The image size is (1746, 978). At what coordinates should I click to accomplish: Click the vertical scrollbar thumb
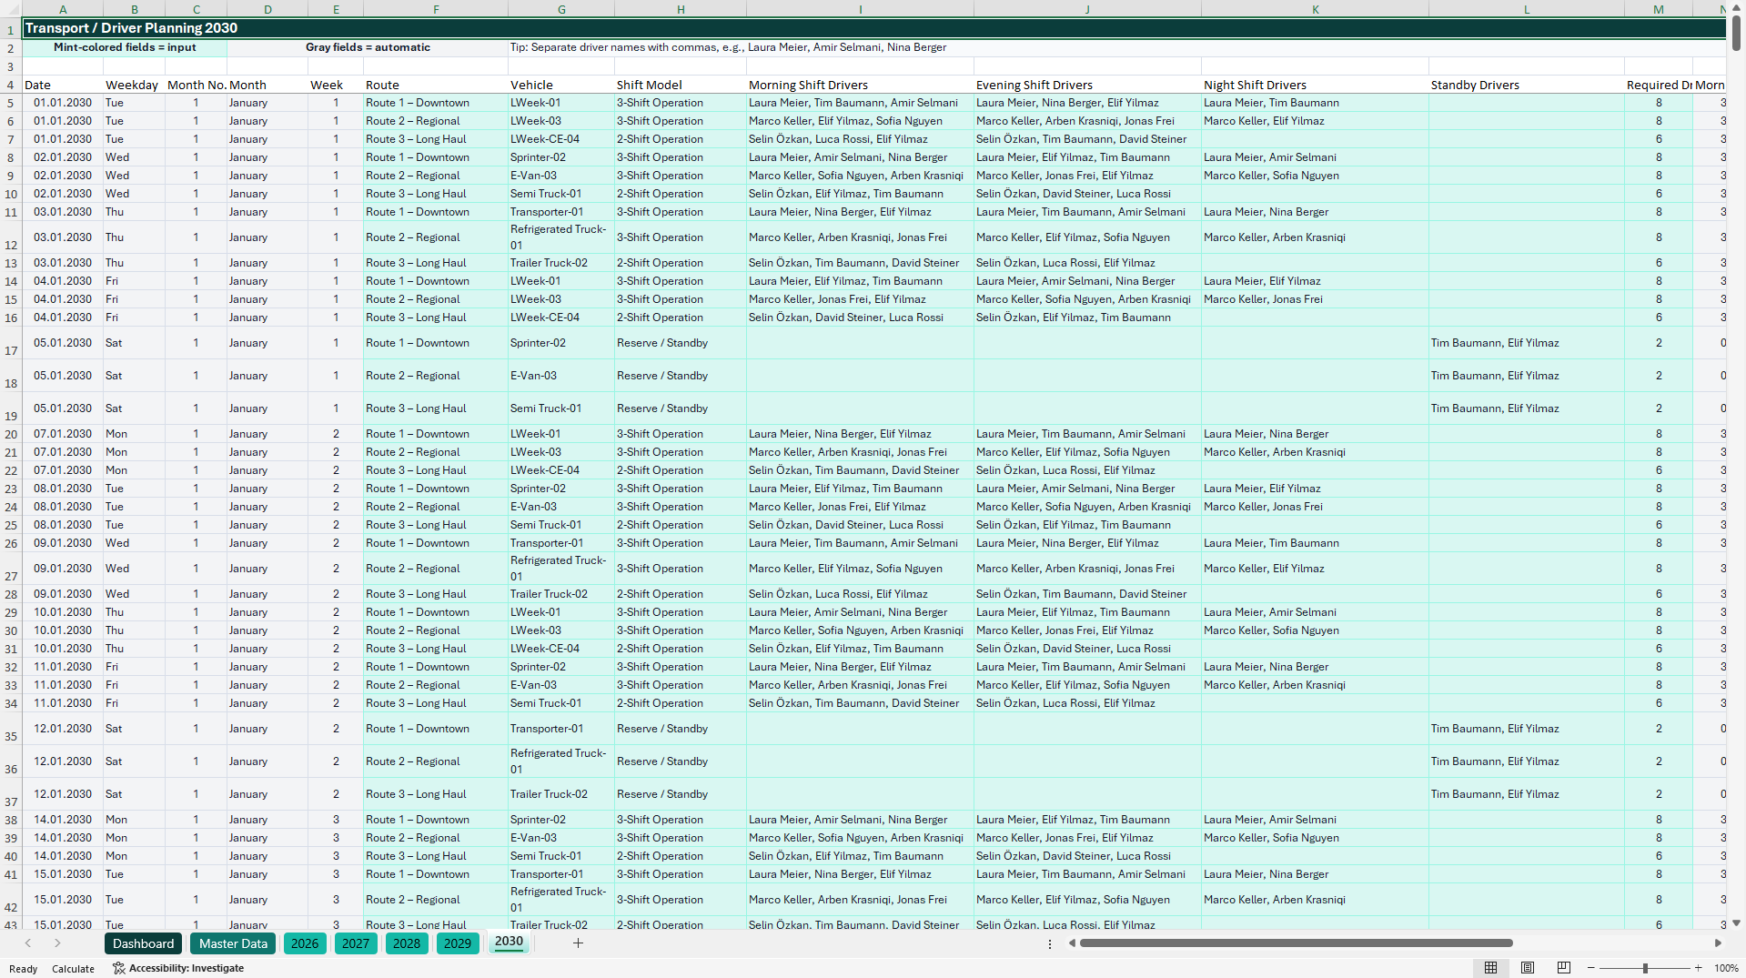click(1736, 34)
